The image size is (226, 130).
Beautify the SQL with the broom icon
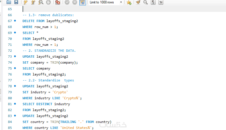click(138, 2)
